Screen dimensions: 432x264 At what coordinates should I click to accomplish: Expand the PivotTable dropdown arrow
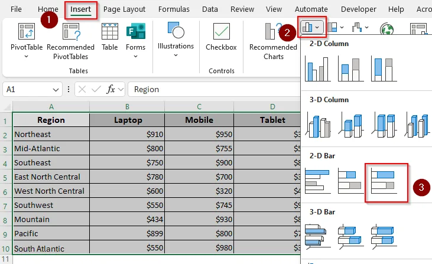26,57
